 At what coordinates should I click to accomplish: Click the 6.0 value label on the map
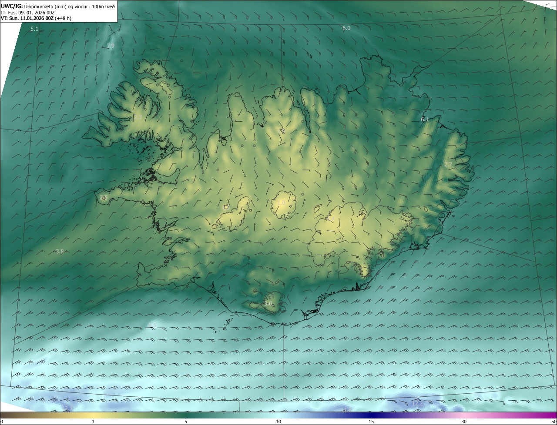346,28
